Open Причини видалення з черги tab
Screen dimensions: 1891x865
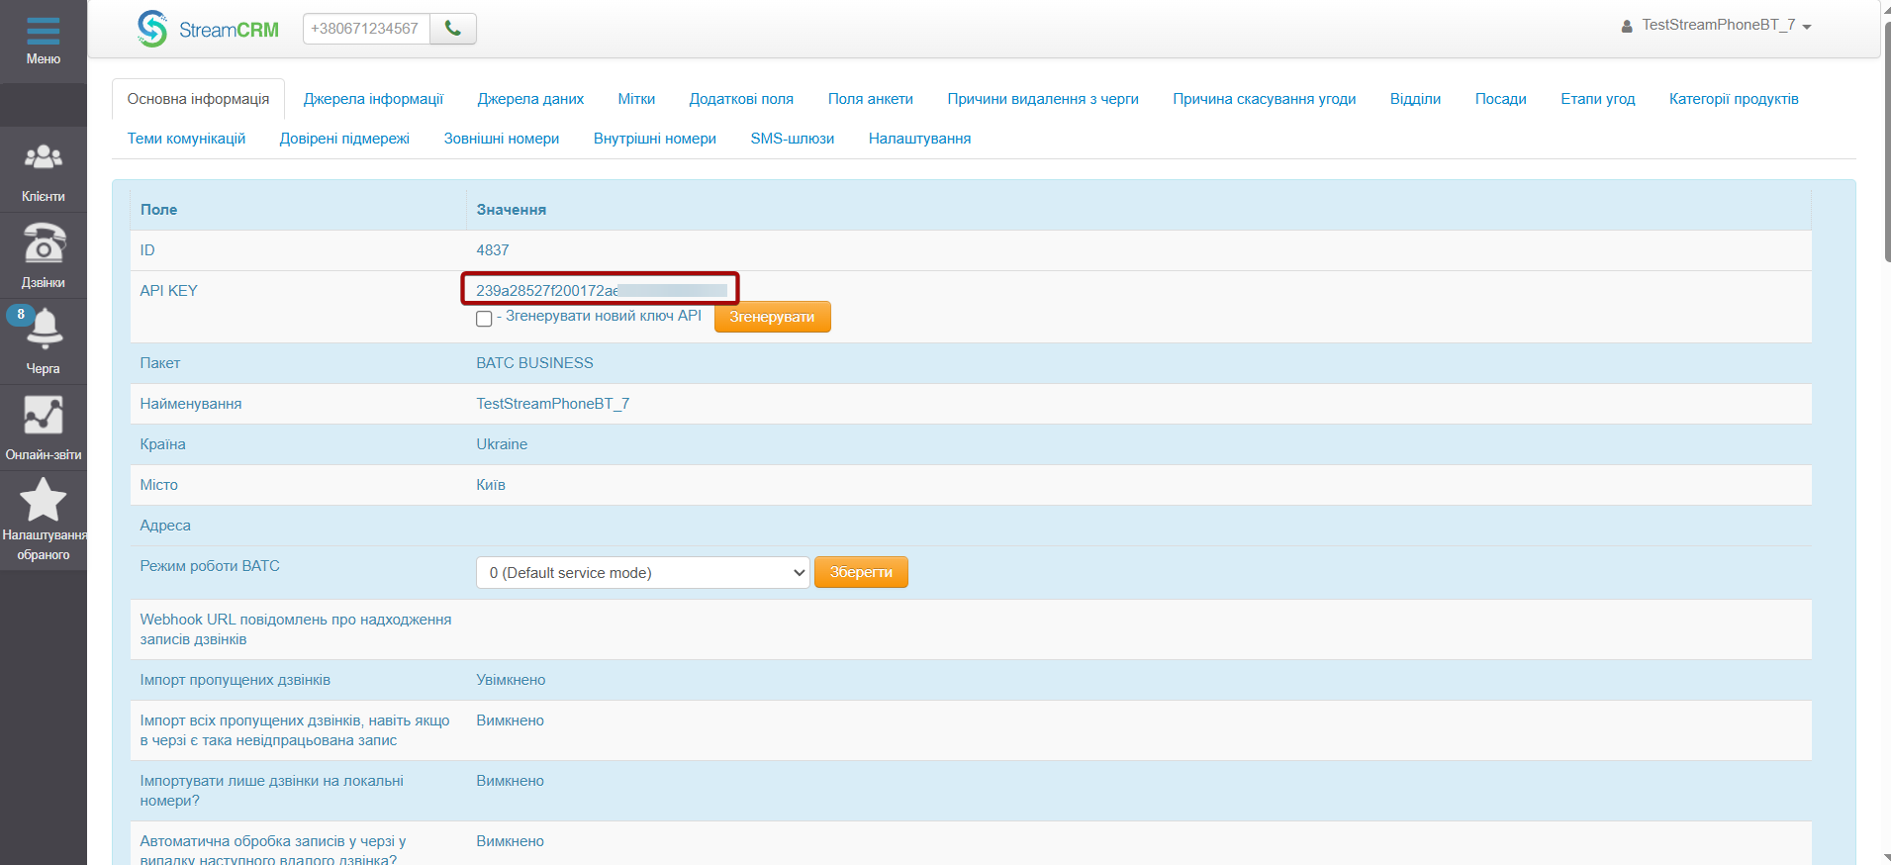(1043, 99)
